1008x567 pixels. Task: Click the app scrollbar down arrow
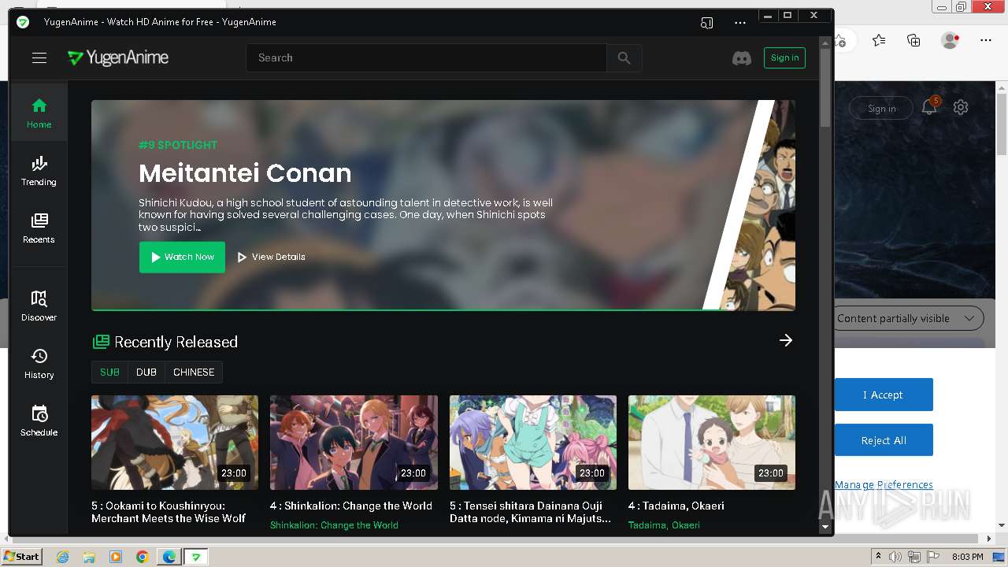[x=825, y=526]
